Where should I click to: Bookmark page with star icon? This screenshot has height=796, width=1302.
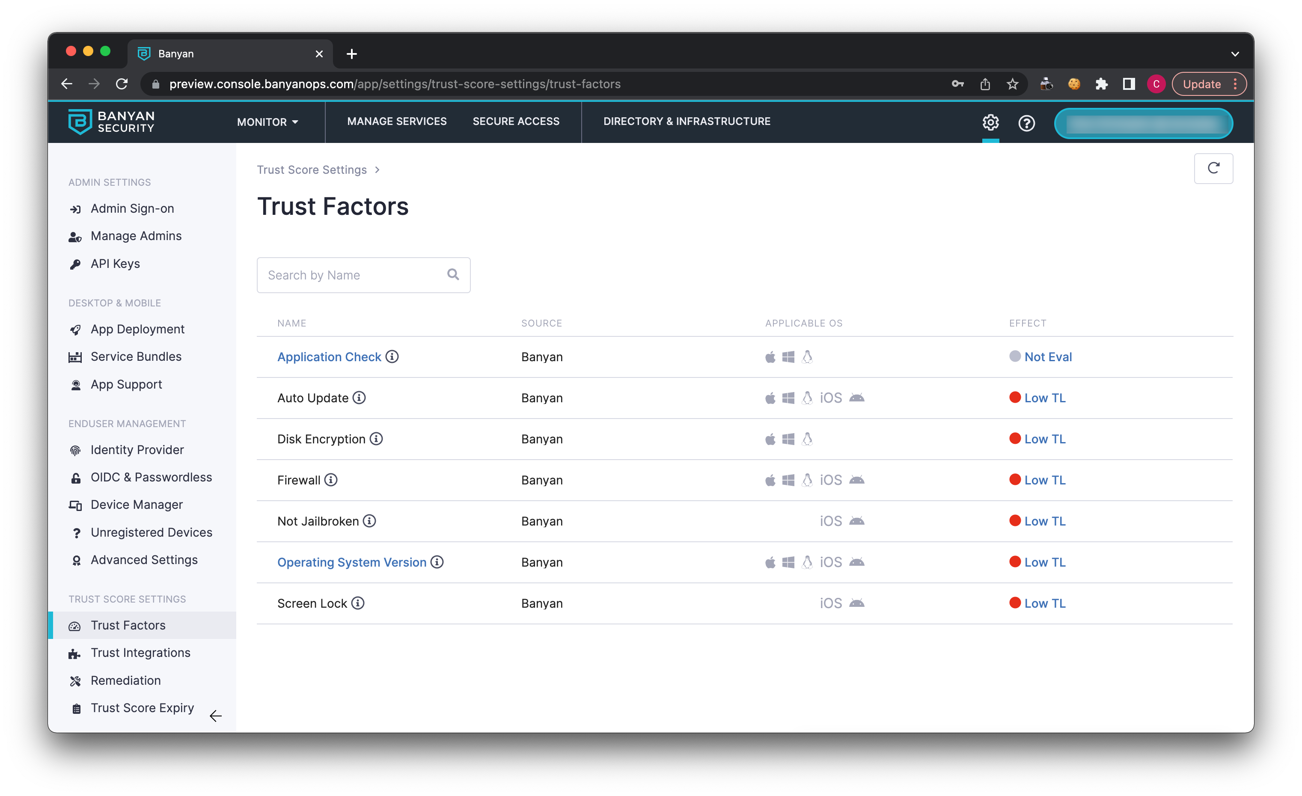click(1012, 84)
